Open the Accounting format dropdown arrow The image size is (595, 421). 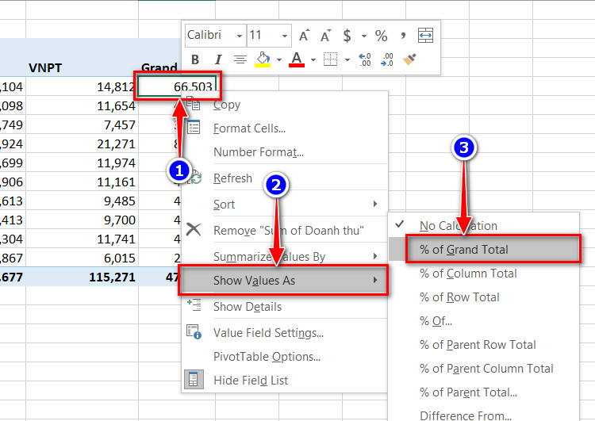pos(364,36)
